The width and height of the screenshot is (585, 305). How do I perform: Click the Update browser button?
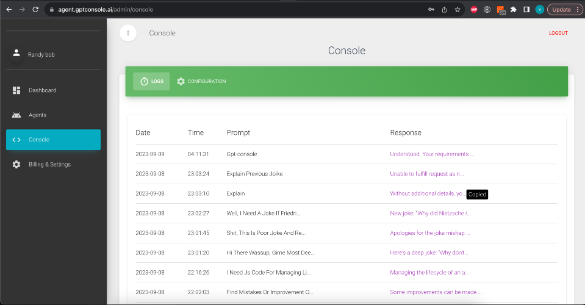pyautogui.click(x=565, y=10)
